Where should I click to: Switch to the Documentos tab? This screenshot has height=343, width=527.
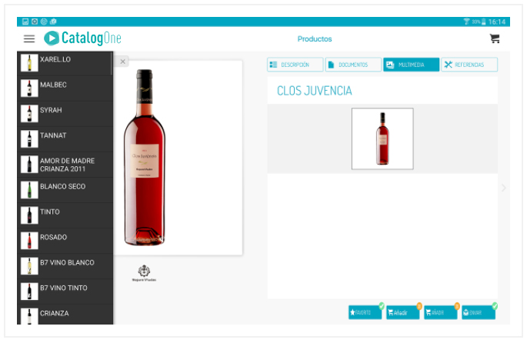coord(353,65)
